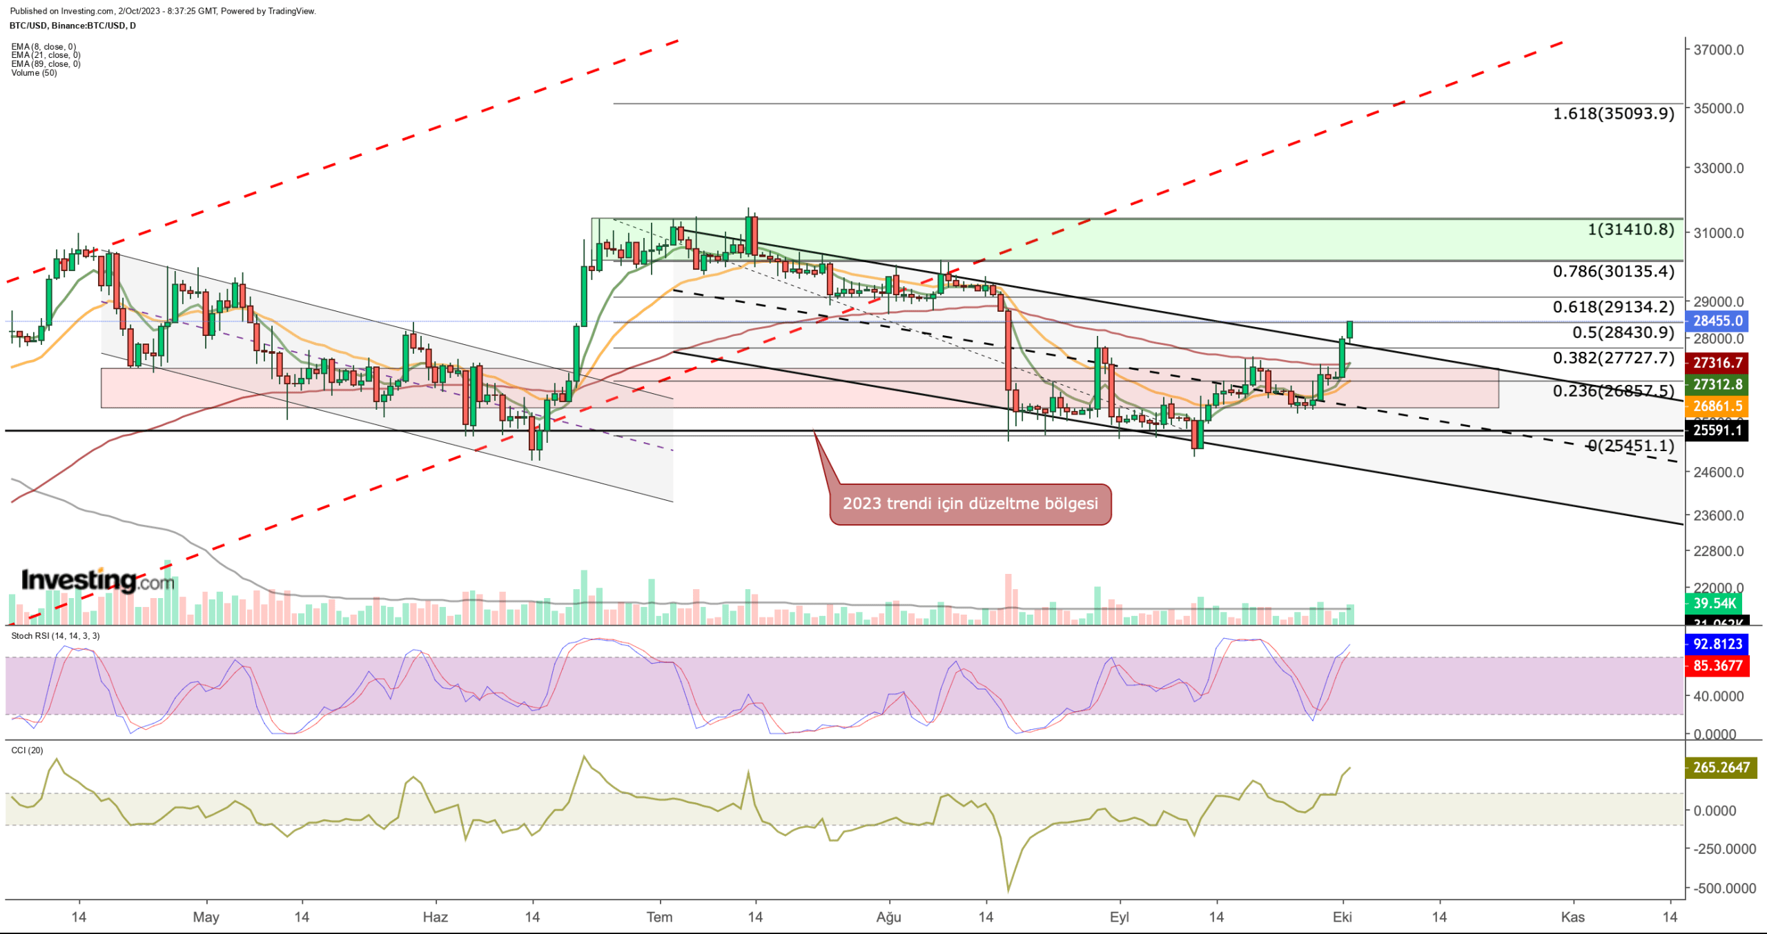Click the 0.382(27727.7) Fibonacci label
Screen dimensions: 1767x934
(1614, 358)
